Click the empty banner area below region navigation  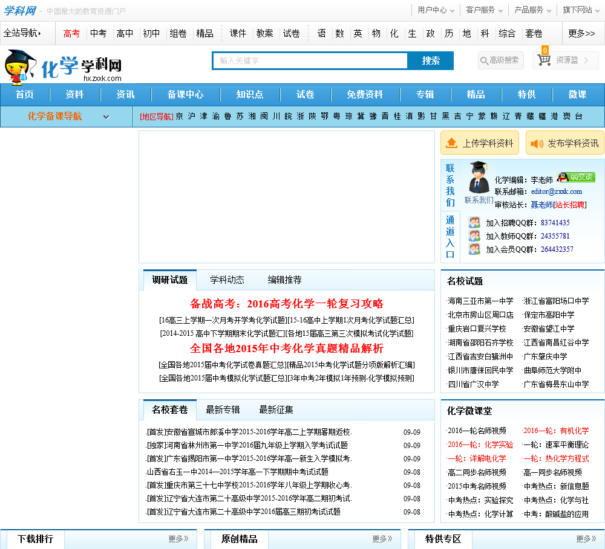pos(287,197)
